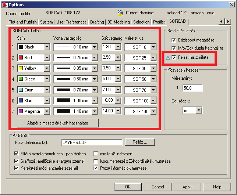Click the Yellow color swatch of pen 3
This screenshot has width=237, height=195.
pyautogui.click(x=21, y=68)
